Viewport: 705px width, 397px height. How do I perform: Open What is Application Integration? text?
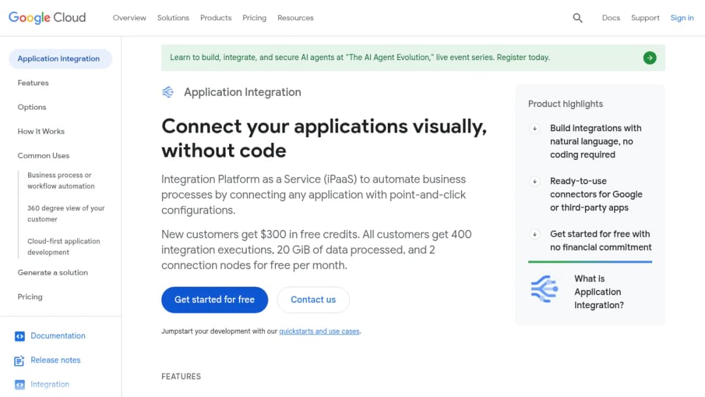coord(599,293)
